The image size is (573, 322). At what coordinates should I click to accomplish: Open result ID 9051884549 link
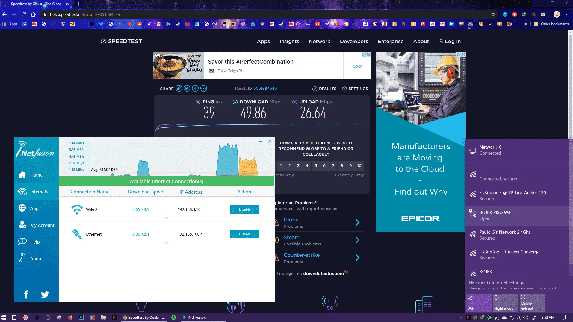(265, 89)
